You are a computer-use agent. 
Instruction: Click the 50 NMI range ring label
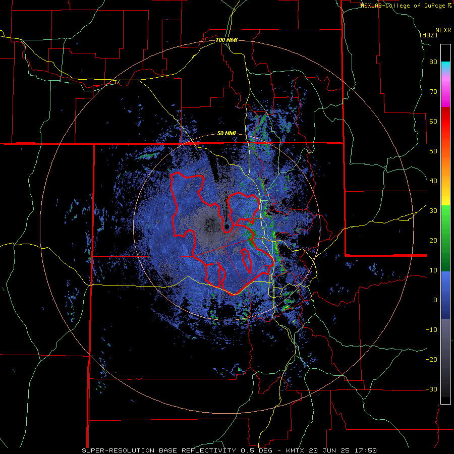point(226,133)
